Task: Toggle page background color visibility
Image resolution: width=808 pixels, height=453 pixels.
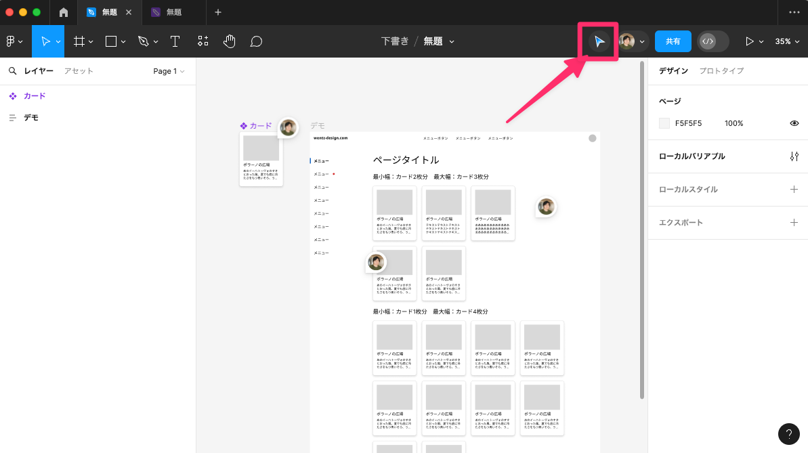Action: 794,123
